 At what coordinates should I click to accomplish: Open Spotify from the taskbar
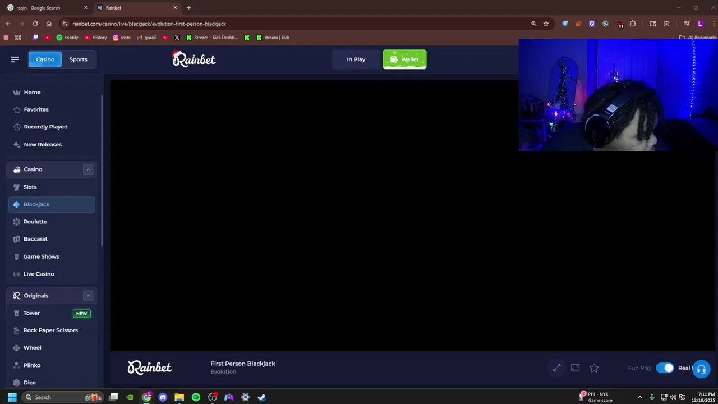pos(196,397)
